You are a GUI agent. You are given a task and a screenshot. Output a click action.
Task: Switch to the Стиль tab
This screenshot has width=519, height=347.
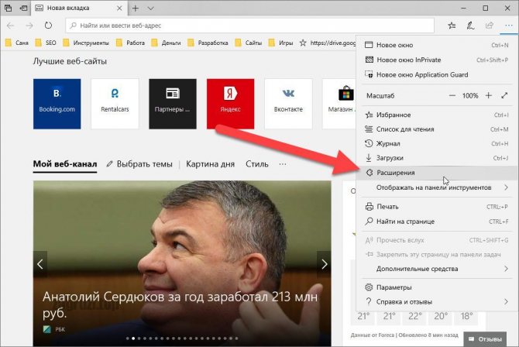coord(257,164)
